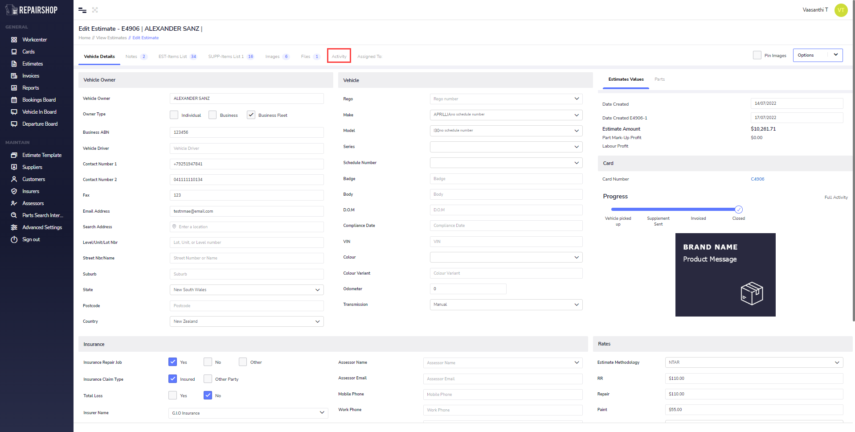
Task: Open the Cards sidebar icon
Action: [x=14, y=52]
